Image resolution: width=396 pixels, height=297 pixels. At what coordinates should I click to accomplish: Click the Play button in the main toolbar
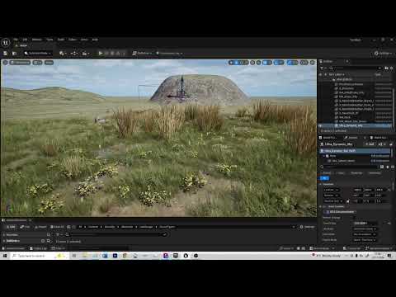pos(101,54)
